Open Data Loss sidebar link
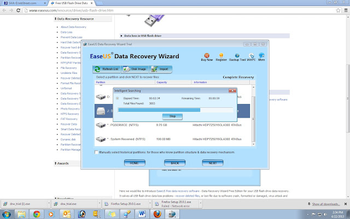 (x=67, y=32)
